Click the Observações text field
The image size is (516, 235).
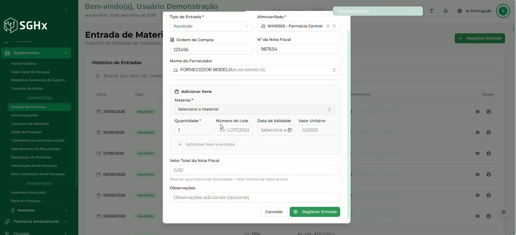coord(255,197)
